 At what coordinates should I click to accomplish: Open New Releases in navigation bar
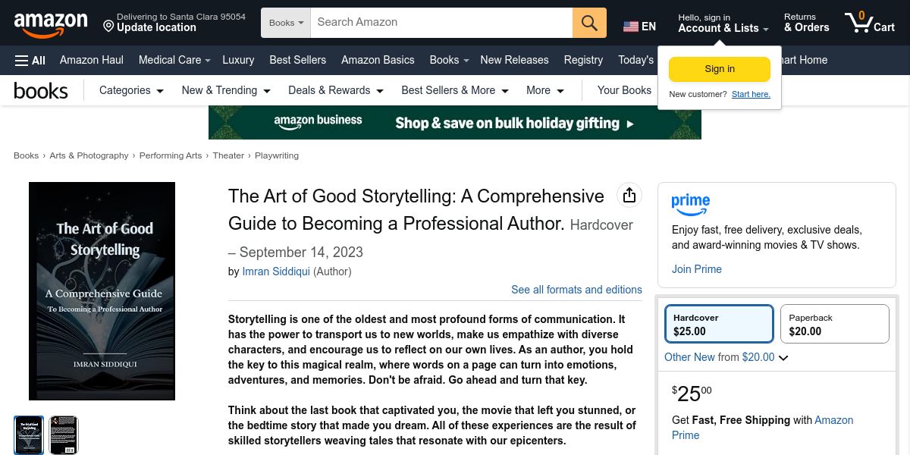[514, 60]
